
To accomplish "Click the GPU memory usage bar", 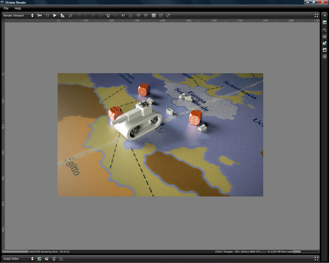I will [306, 252].
